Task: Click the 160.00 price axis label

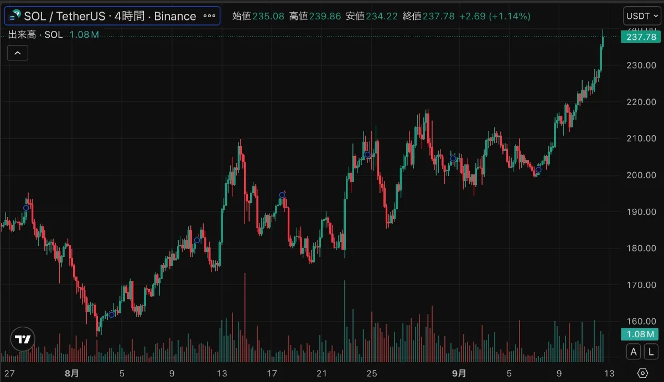Action: (642, 321)
